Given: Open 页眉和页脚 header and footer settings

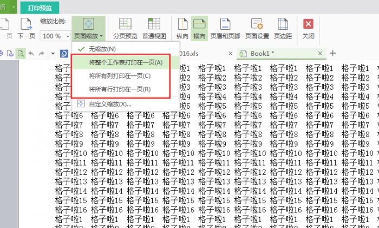Looking at the screenshot, I should click(225, 29).
